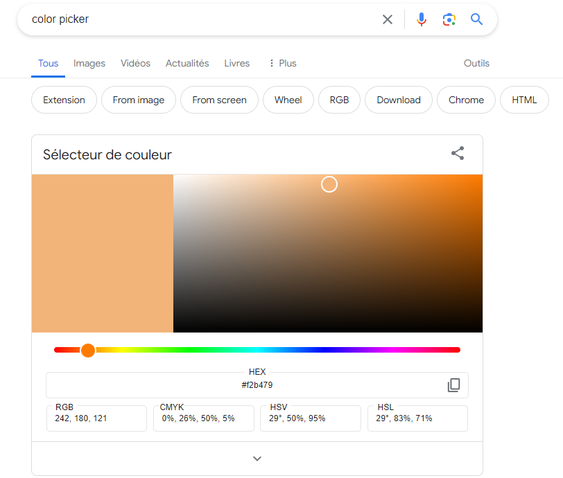563x478 pixels.
Task: Open the Actualités tab
Action: tap(187, 63)
